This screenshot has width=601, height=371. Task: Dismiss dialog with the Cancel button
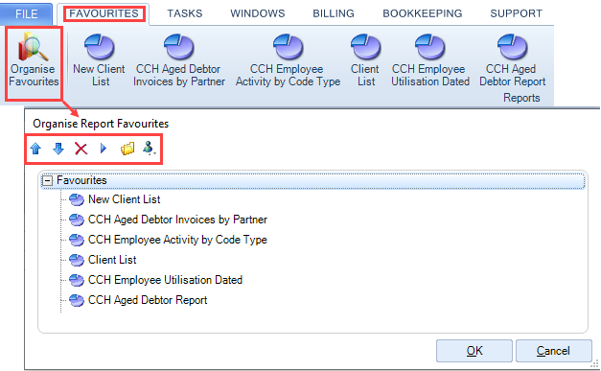click(553, 351)
